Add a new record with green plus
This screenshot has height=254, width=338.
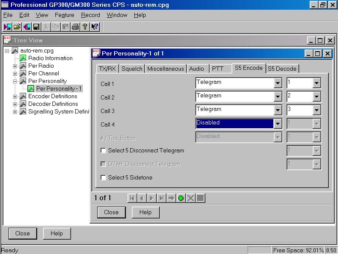pos(181,198)
